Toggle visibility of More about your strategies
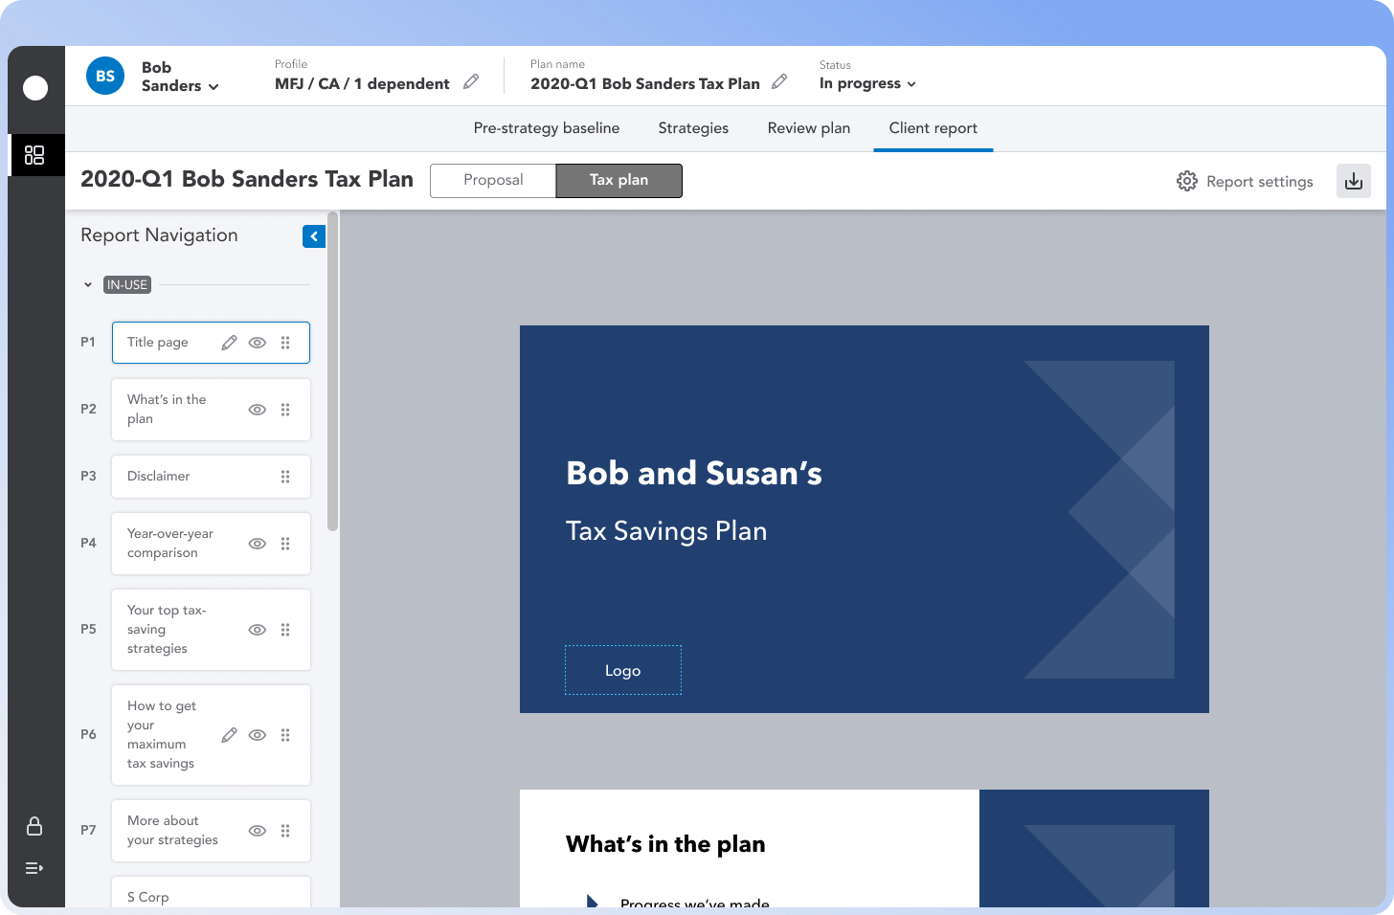Viewport: 1394px width, 915px height. click(x=258, y=831)
